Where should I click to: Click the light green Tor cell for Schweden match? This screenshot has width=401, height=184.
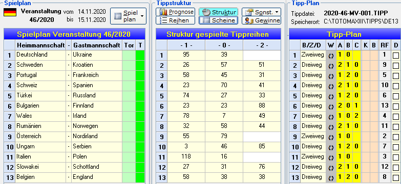tap(129, 65)
